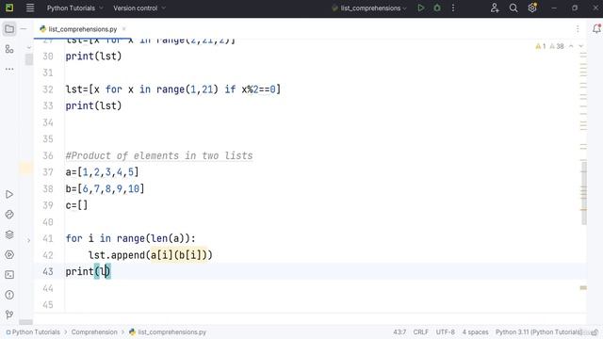Click line number 37 in gutter

coord(48,172)
